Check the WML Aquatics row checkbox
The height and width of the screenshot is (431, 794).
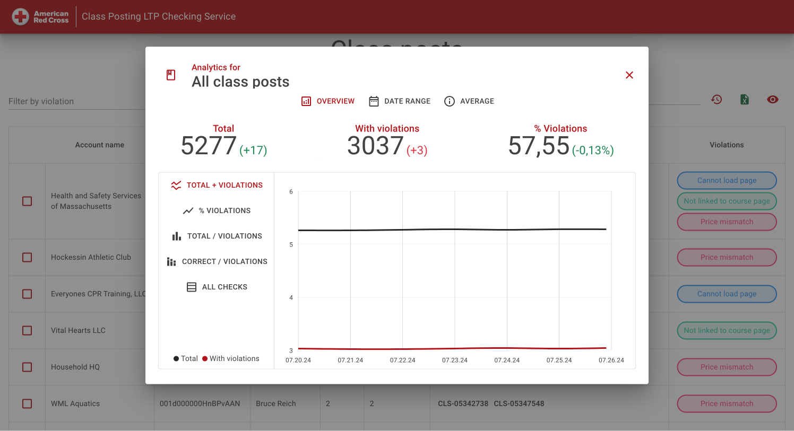(x=27, y=403)
